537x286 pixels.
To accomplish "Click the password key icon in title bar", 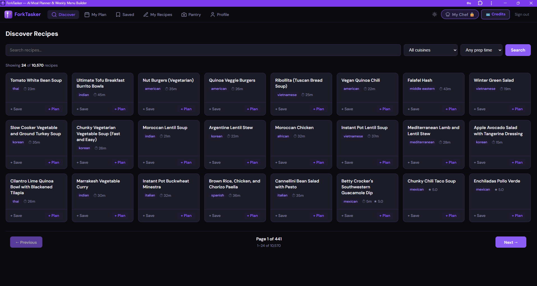I will 469,3.
